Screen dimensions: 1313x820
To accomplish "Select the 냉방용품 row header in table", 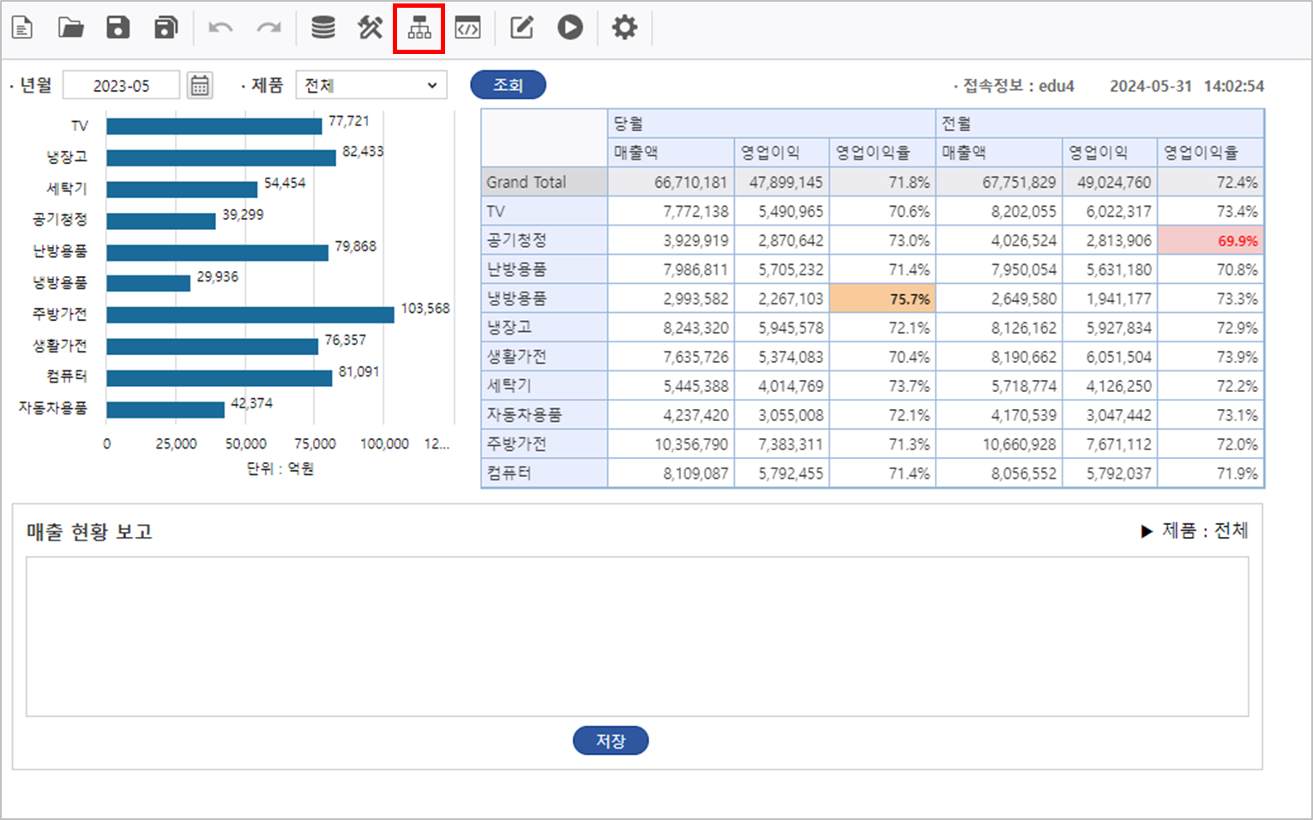I will (x=545, y=298).
